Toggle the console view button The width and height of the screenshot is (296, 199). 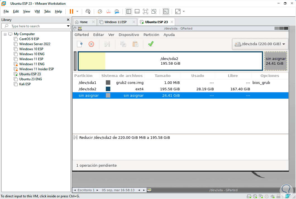coord(166,11)
